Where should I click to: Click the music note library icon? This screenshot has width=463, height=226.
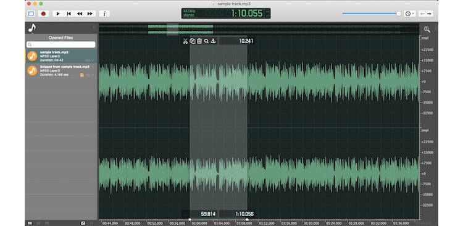click(32, 28)
